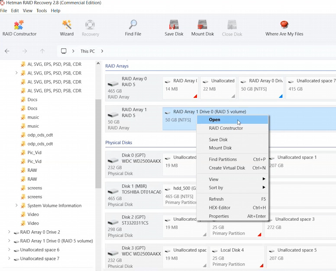The image size is (336, 271).
Task: Launch the Wizard tool
Action: [x=67, y=28]
